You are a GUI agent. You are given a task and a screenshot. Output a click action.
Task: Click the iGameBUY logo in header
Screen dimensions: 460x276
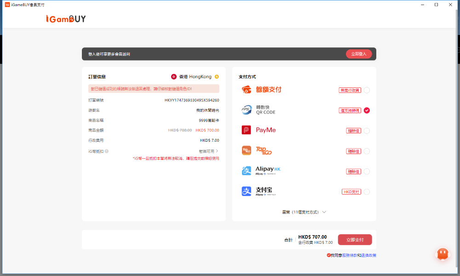pyautogui.click(x=66, y=19)
